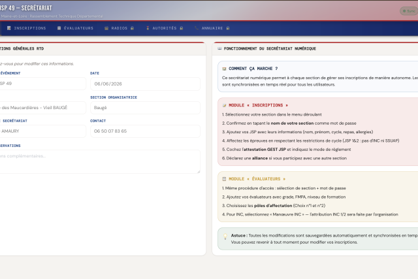Click the Astuce light bulb icon
The image size is (418, 279).
(x=225, y=237)
